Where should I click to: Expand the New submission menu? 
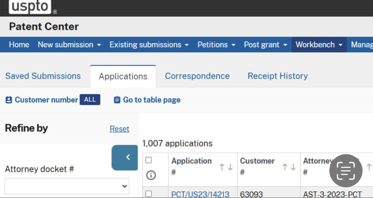tap(69, 45)
